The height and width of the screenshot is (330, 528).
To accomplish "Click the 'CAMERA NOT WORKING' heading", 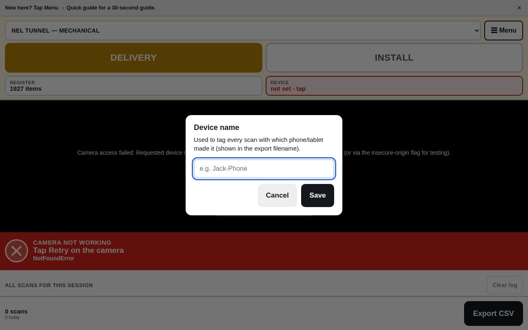I will pyautogui.click(x=72, y=243).
